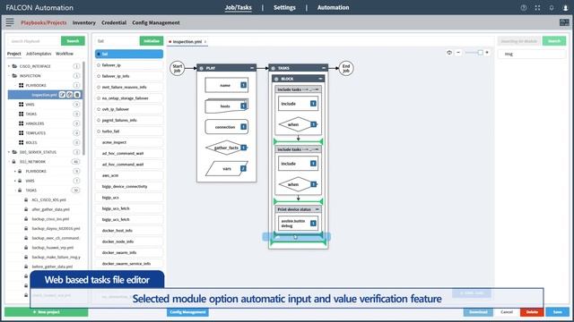Image resolution: width=574 pixels, height=322 pixels.
Task: Expand the SERVER_STATUS project folder
Action: [9, 152]
